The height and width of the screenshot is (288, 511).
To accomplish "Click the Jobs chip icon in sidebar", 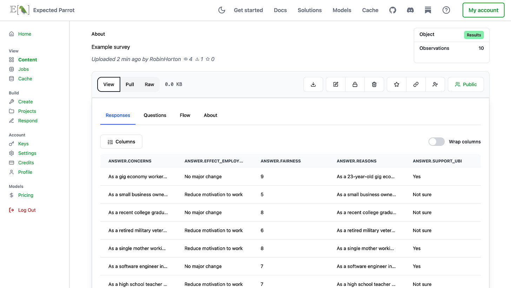I will click(x=12, y=69).
